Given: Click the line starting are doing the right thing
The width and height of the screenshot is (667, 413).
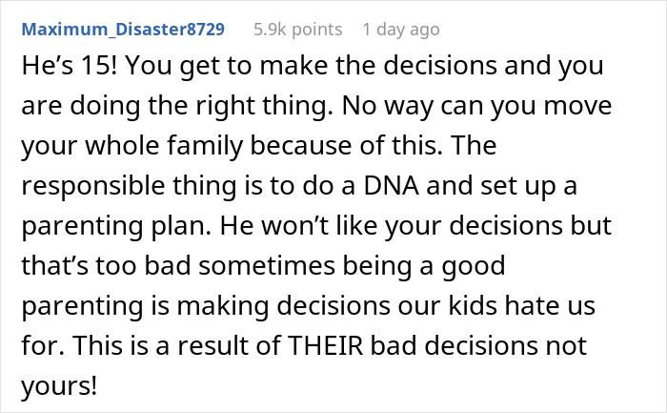Looking at the screenshot, I should coord(316,107).
